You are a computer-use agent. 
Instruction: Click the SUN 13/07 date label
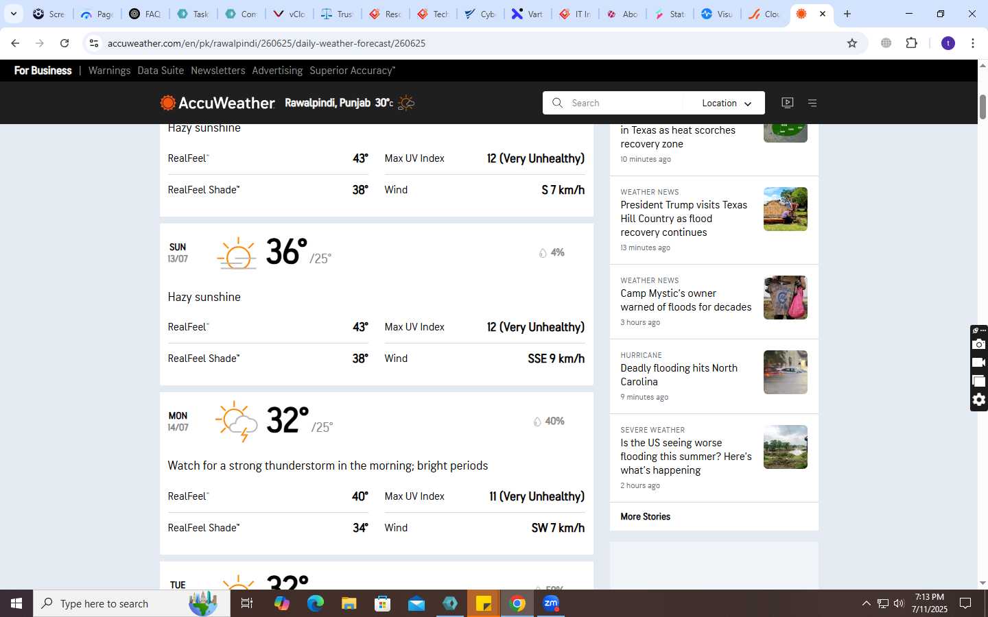178,253
